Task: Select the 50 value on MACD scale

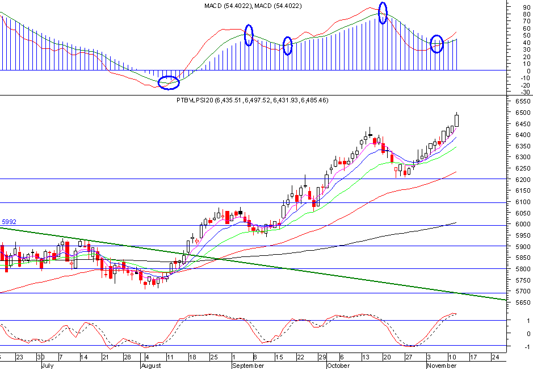Action: 527,36
